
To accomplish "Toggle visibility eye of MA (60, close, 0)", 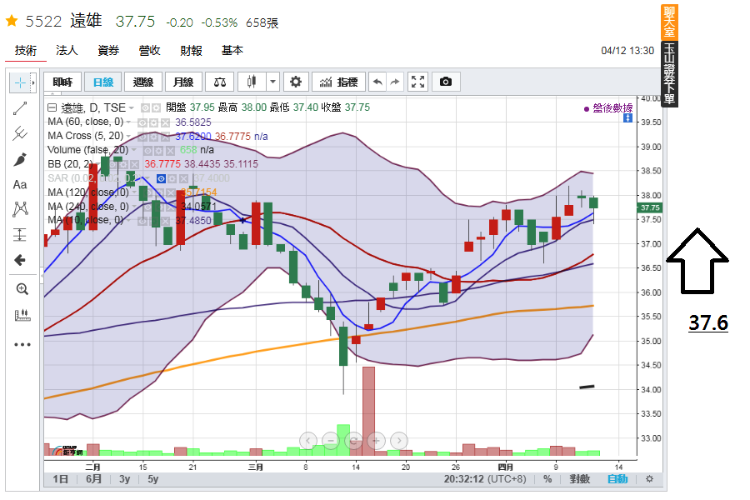I will pos(142,123).
